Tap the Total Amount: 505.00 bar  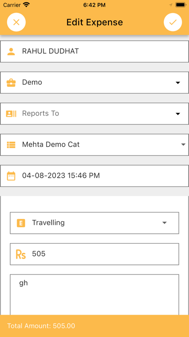pyautogui.click(x=94, y=326)
